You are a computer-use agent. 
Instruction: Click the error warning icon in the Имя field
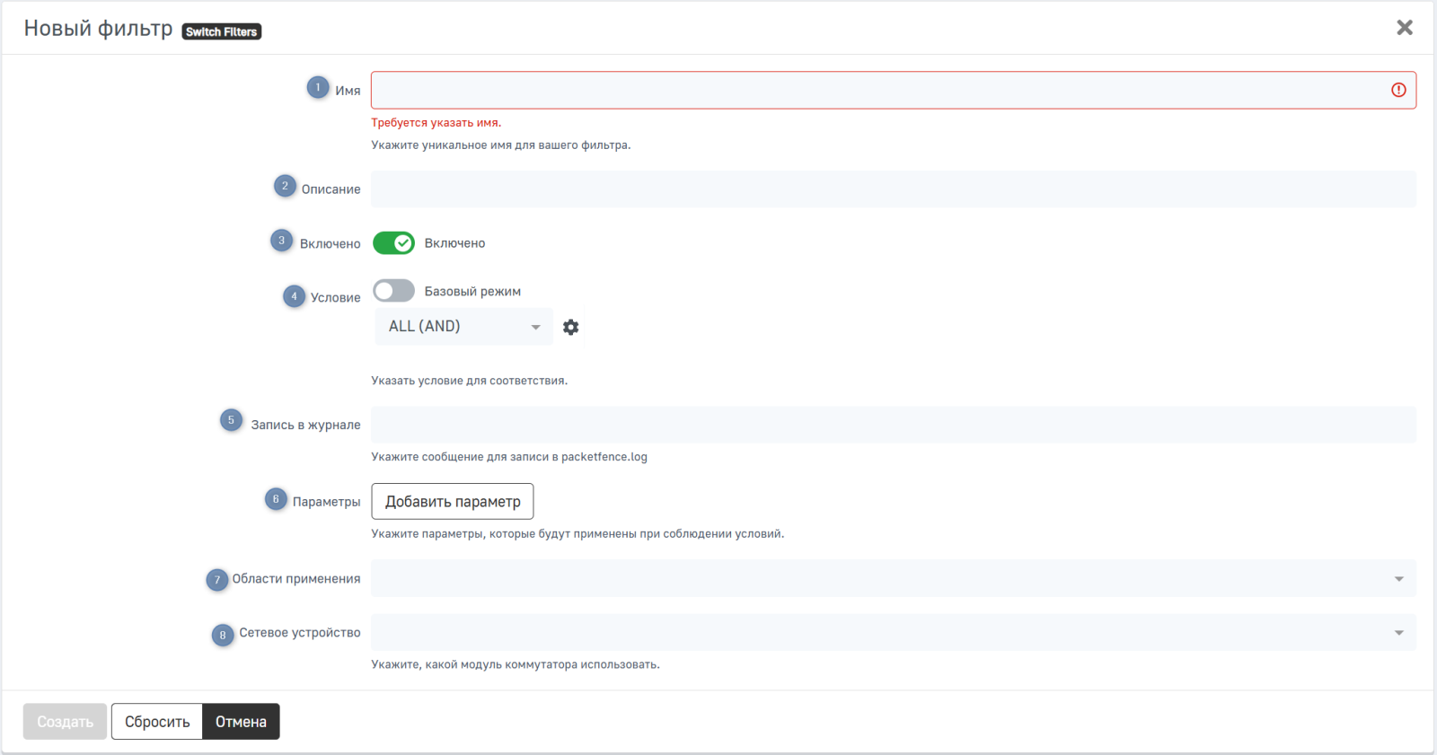(x=1398, y=90)
